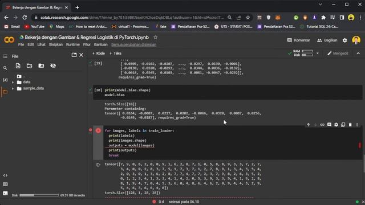
Task: Bookmark this page star icon
Action: pos(248,18)
